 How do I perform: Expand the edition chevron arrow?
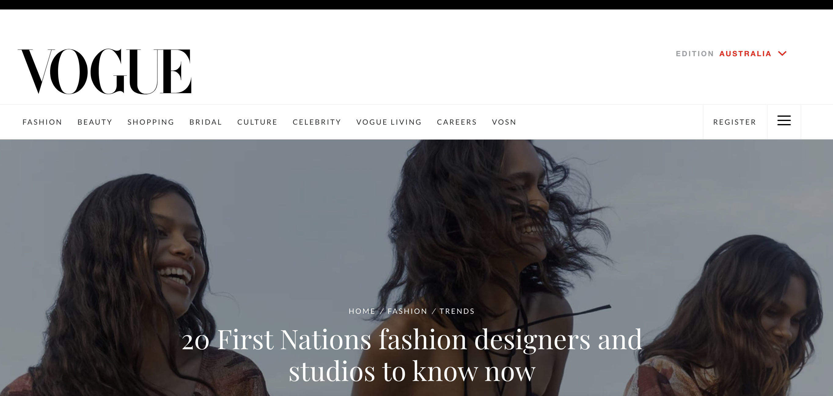[x=782, y=53]
